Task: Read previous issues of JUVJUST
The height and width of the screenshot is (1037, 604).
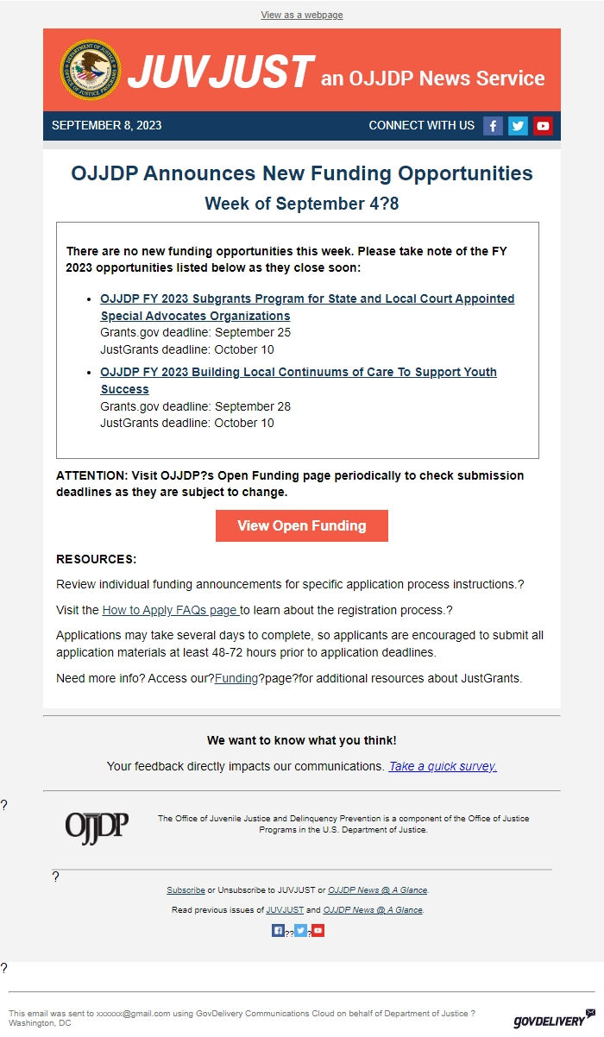Action: [x=286, y=909]
